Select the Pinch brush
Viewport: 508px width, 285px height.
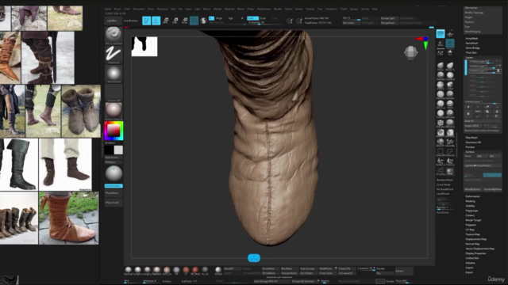pyautogui.click(x=450, y=104)
